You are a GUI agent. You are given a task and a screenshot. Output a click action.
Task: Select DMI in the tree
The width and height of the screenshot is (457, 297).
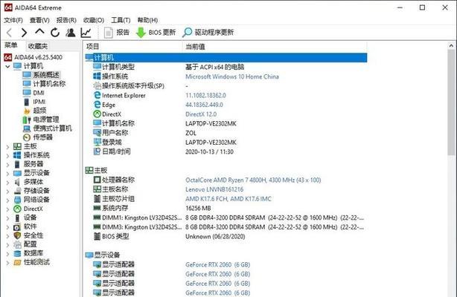coord(33,93)
